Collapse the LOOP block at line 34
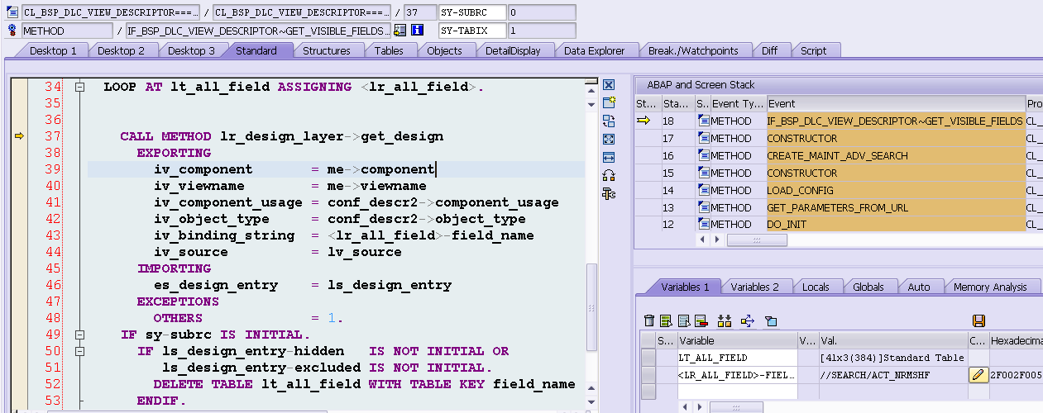Screen dimensions: 1043x413 [79, 87]
